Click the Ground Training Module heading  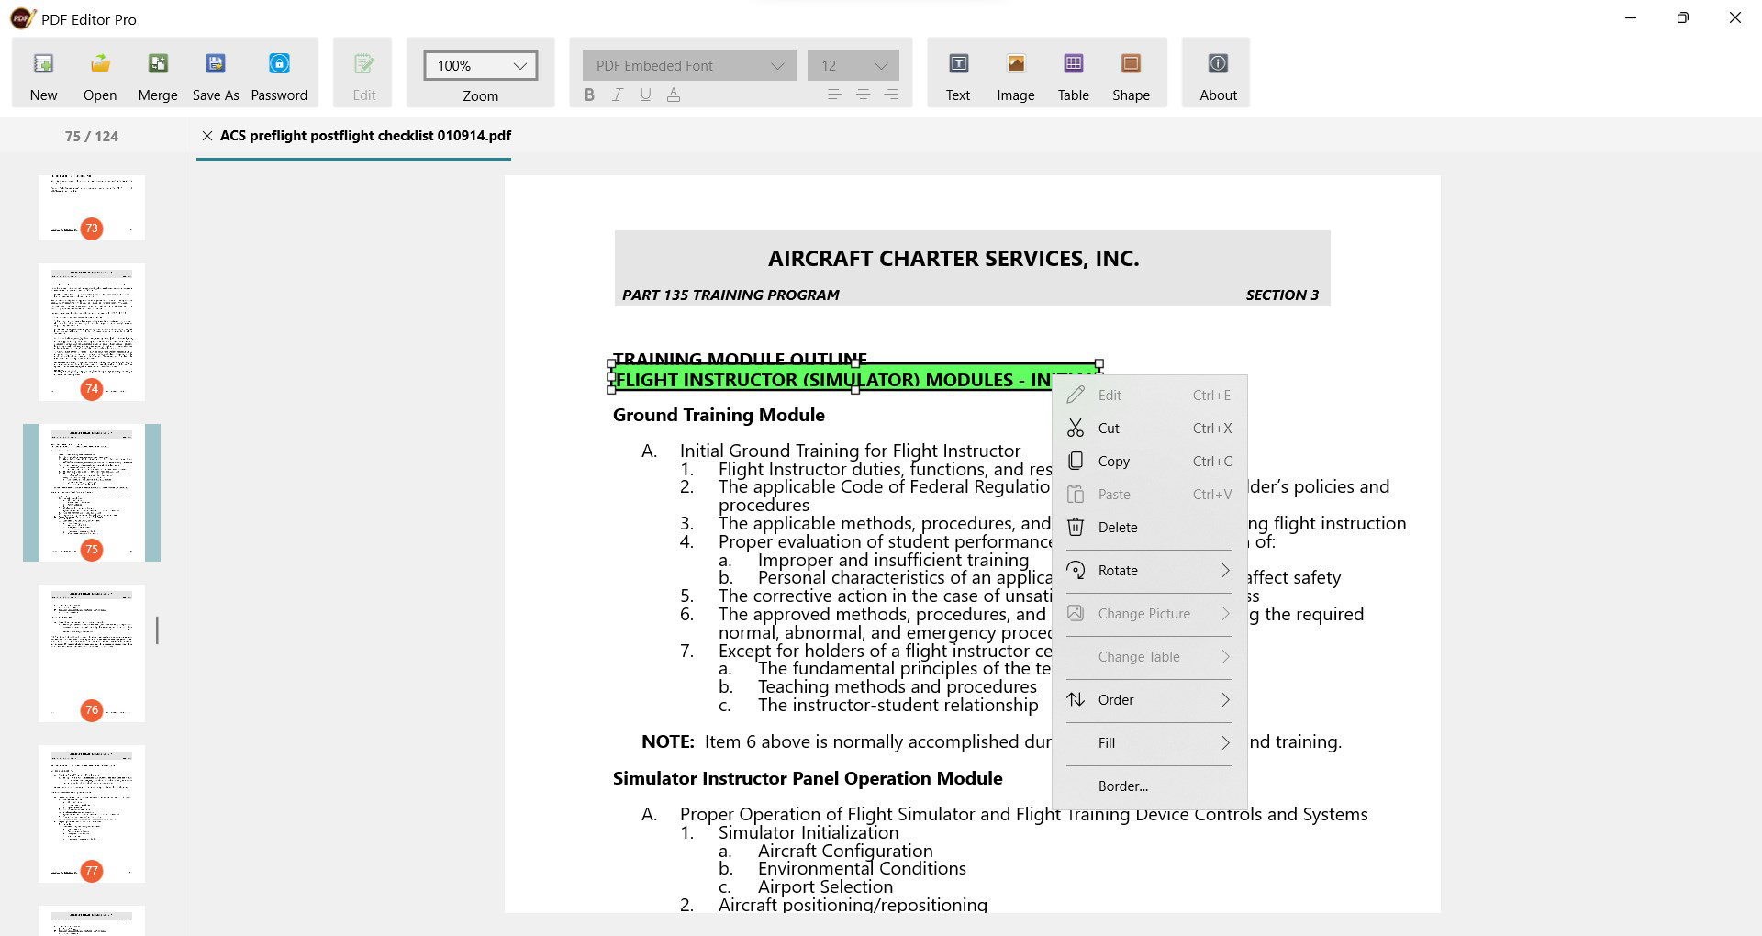719,416
